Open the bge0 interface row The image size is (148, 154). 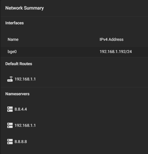[74, 52]
